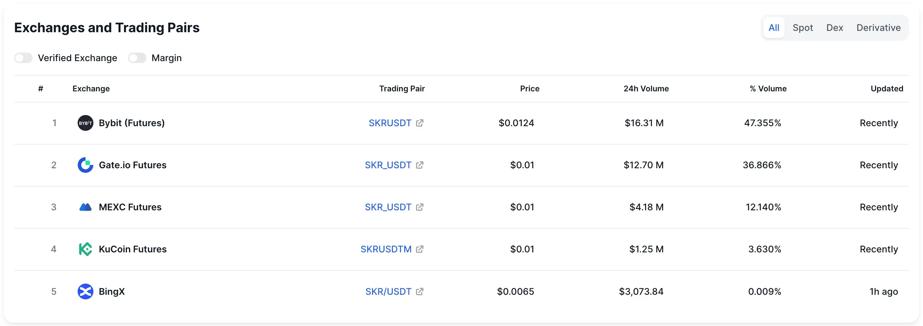Open external link icon beside SKRUSDT
The height and width of the screenshot is (326, 923).
pos(420,123)
